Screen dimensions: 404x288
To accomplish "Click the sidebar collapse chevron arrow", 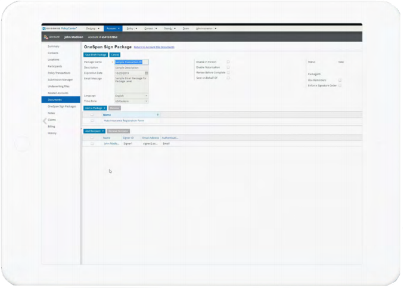I will click(x=45, y=120).
